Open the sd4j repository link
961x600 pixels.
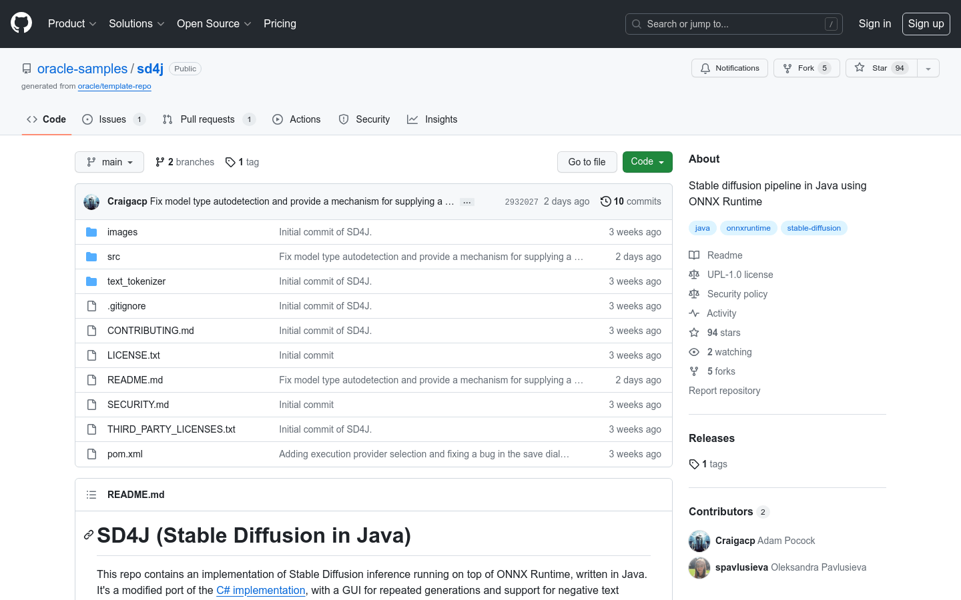(x=150, y=69)
